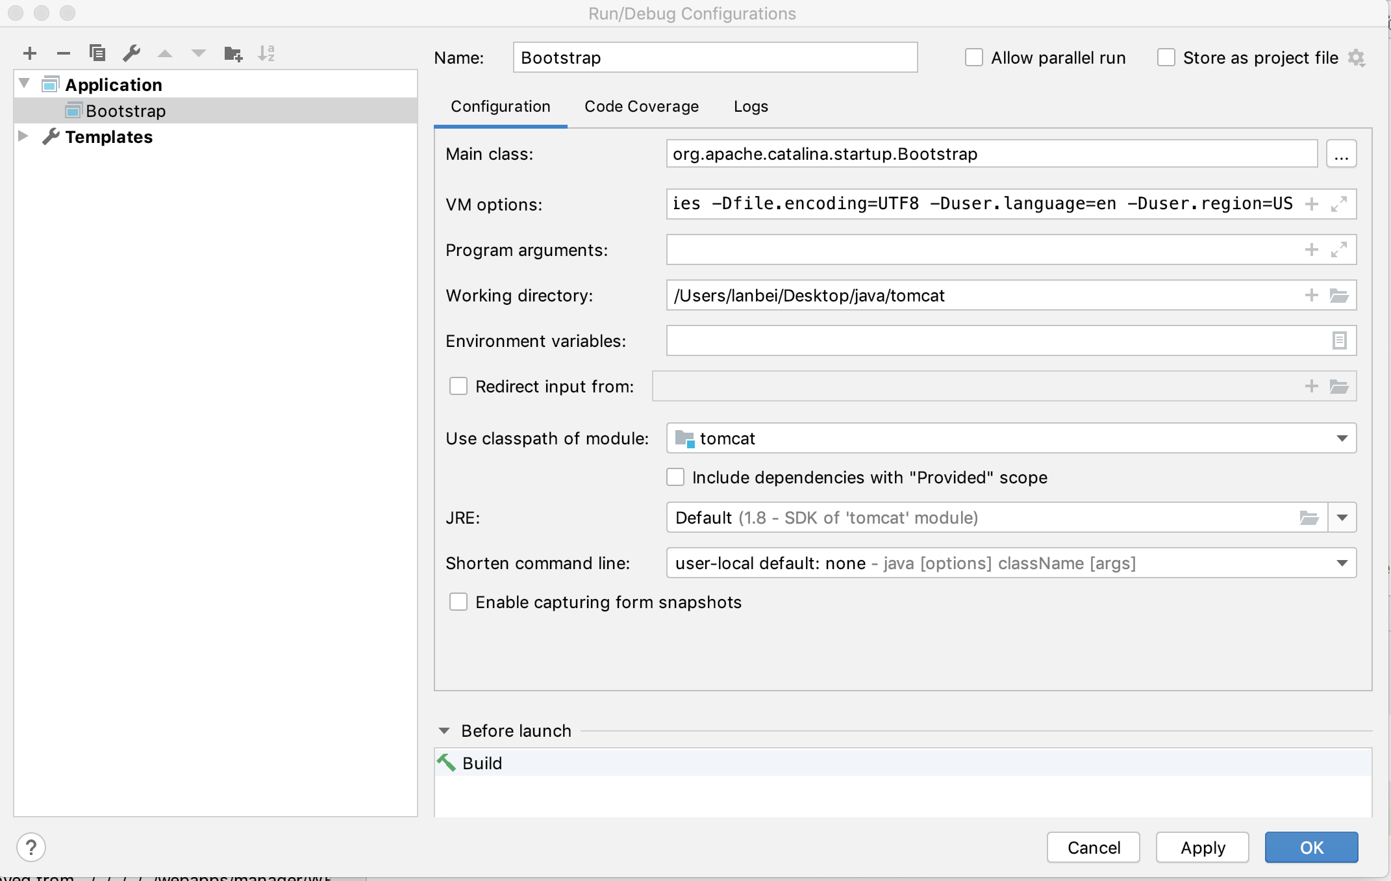
Task: Click the Copy Configuration icon
Action: coord(97,53)
